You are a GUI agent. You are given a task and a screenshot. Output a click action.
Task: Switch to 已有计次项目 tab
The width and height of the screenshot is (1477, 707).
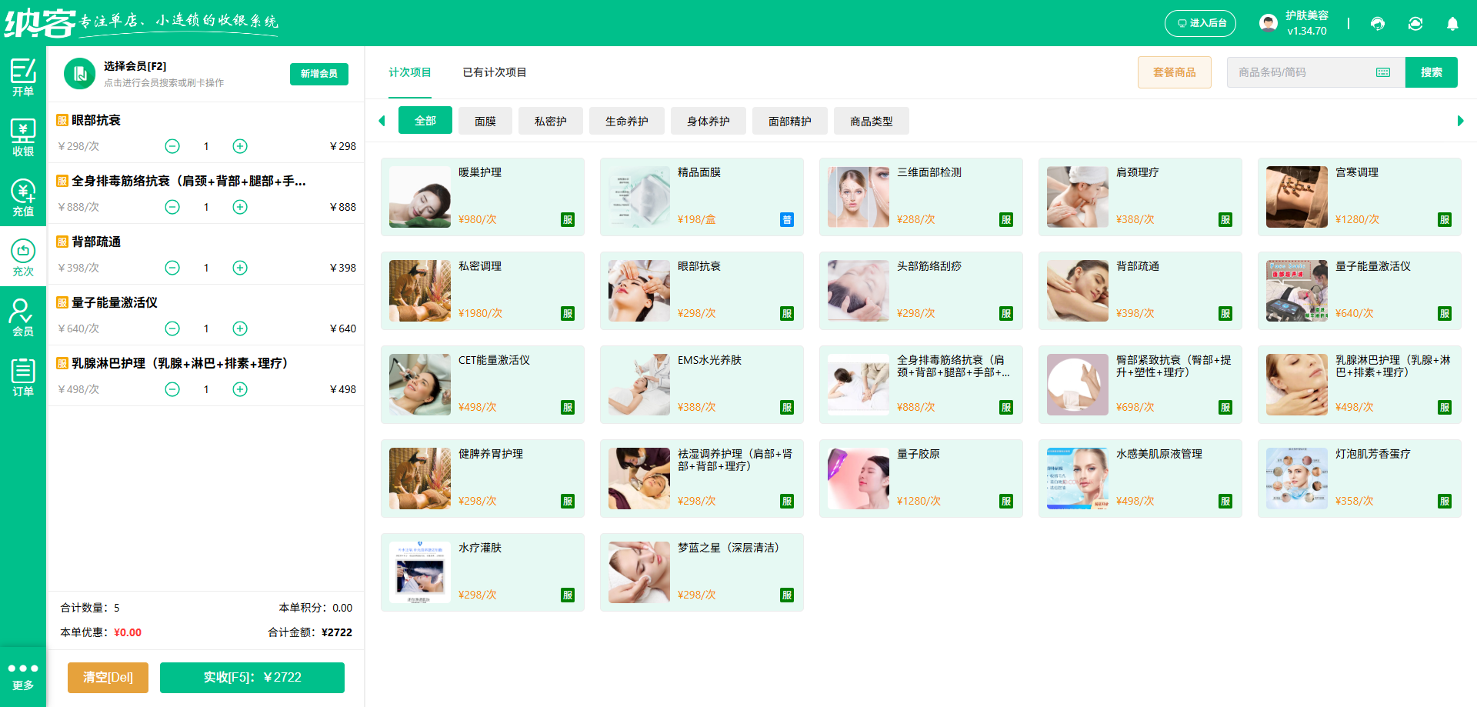point(495,72)
